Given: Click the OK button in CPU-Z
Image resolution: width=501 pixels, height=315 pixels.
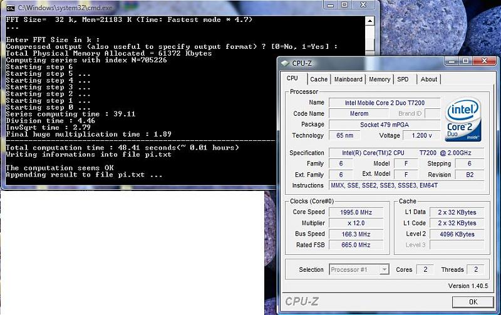Looking at the screenshot, I should click(x=473, y=302).
